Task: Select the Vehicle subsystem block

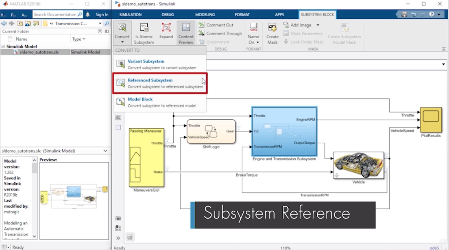Action: (359, 165)
